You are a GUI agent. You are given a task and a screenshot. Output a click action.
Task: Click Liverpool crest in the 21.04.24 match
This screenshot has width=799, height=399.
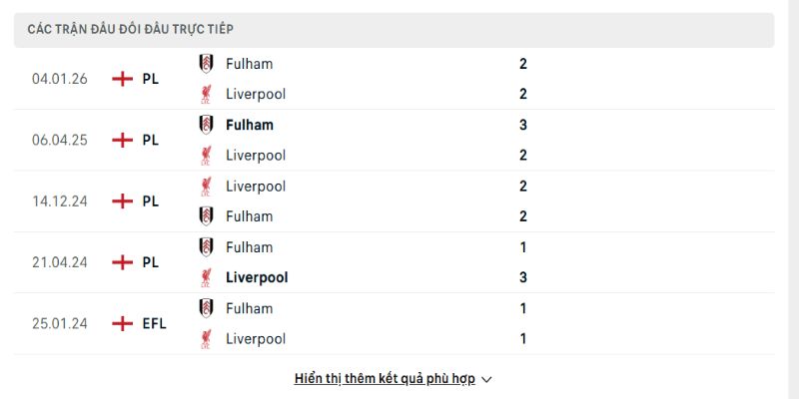(x=206, y=277)
